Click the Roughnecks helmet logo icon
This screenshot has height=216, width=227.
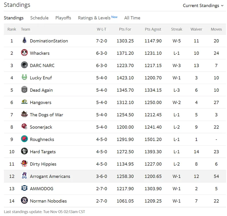point(24,139)
